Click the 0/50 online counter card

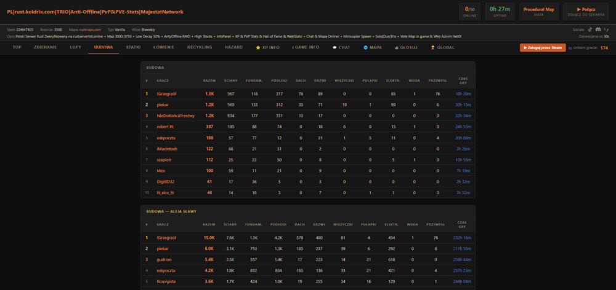(469, 11)
